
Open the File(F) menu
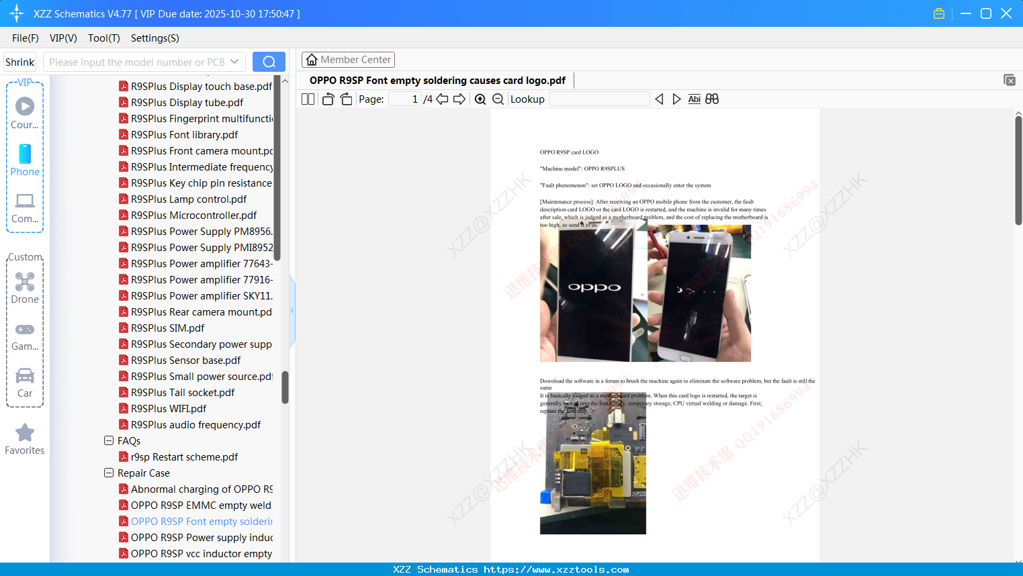point(26,38)
